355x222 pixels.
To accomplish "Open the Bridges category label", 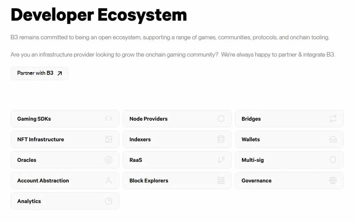I will point(251,119).
